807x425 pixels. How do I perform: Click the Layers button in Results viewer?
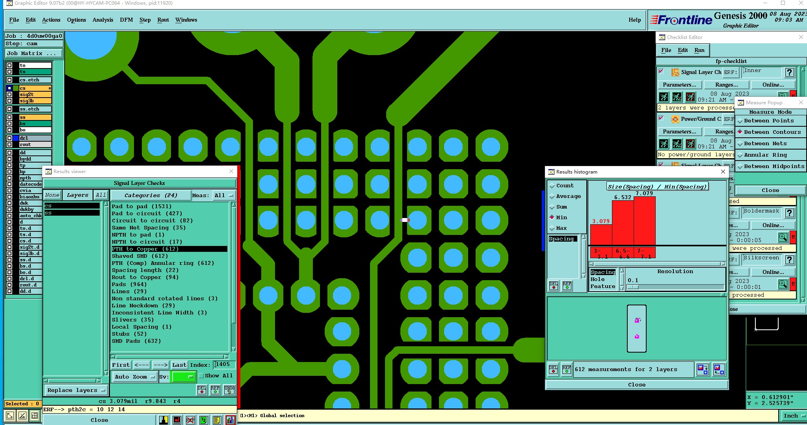tap(77, 195)
